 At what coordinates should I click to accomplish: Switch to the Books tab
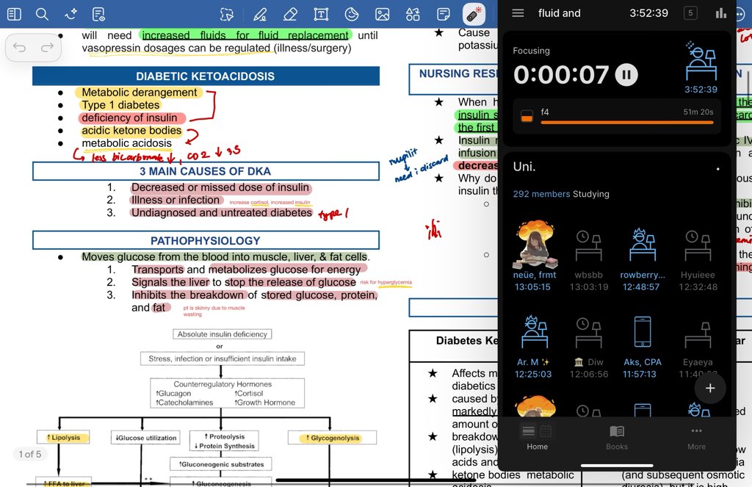pos(617,438)
